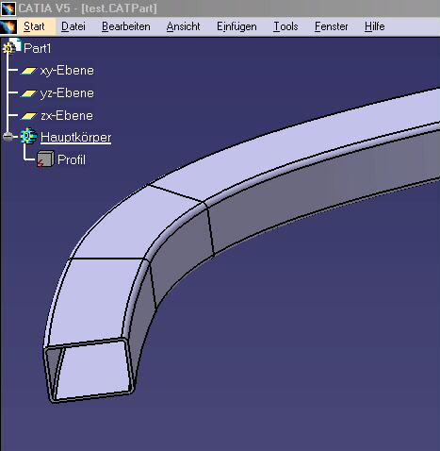
Task: Click the xy-Ebene plane icon
Action: click(x=28, y=71)
